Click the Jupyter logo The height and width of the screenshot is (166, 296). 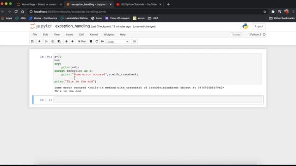(41, 26)
